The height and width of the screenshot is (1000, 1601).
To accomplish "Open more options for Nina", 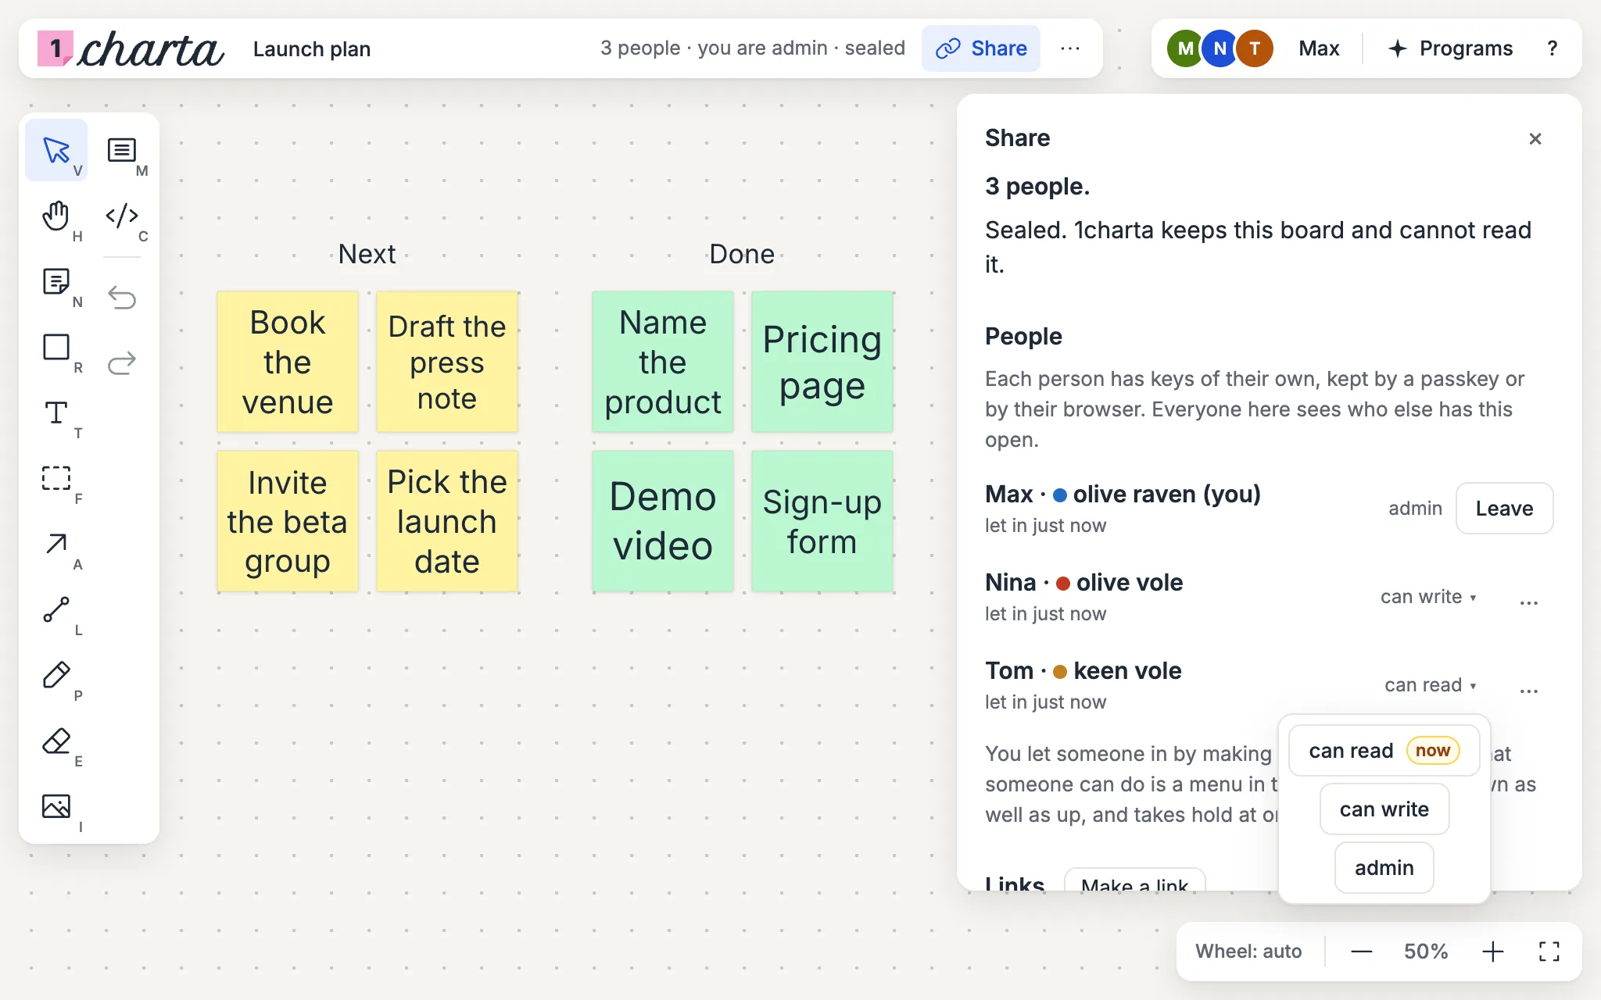I will click(1529, 602).
